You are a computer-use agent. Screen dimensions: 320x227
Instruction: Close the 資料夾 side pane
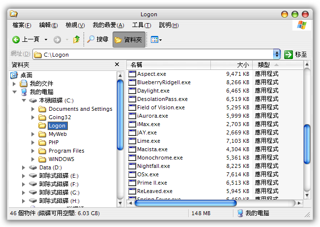coord(117,65)
